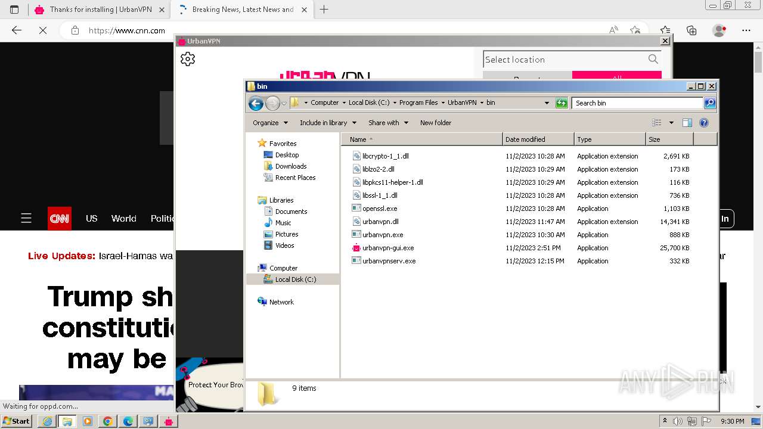The width and height of the screenshot is (763, 429).
Task: Open Documents library
Action: [x=291, y=212]
